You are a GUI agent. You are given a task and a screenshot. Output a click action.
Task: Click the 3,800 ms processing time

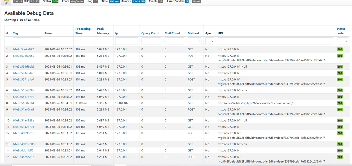[x=81, y=103]
